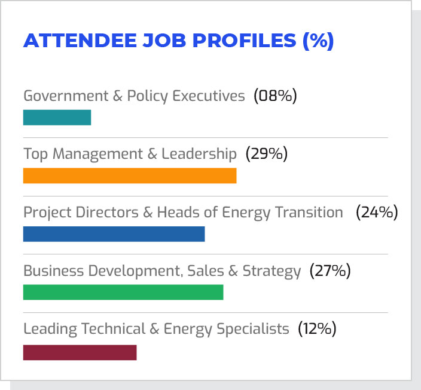Click the divider line below the orange bar

[x=205, y=196]
